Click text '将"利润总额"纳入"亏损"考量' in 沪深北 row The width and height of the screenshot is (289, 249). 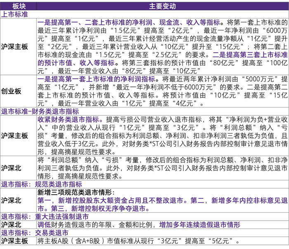88,160
